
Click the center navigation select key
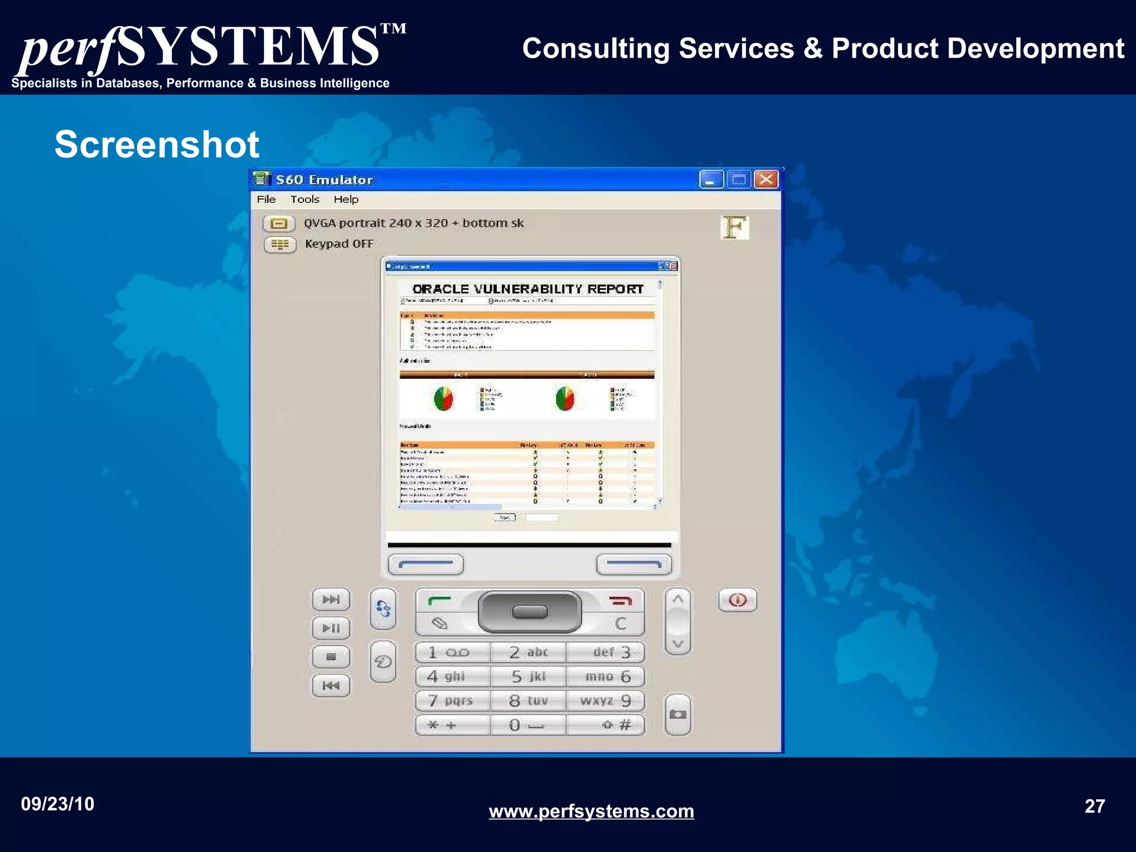530,612
